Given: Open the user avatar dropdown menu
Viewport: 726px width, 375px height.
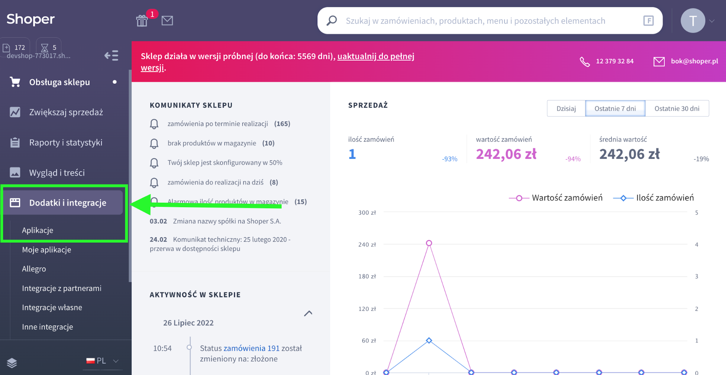Looking at the screenshot, I should (697, 21).
